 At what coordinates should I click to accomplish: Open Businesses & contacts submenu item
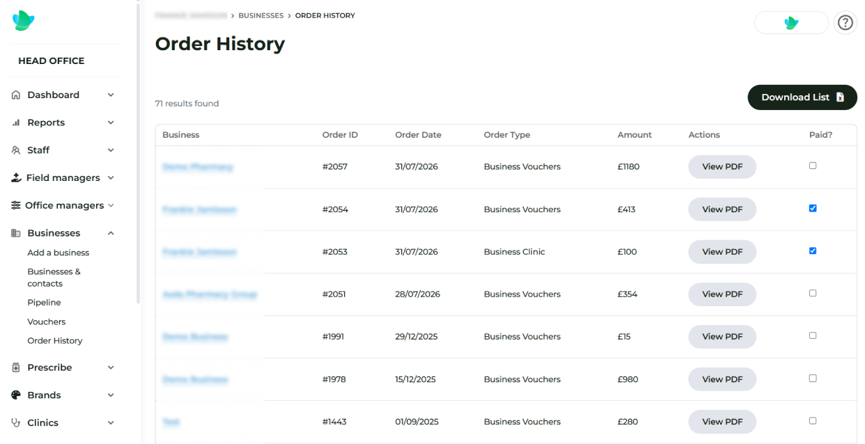tap(54, 278)
